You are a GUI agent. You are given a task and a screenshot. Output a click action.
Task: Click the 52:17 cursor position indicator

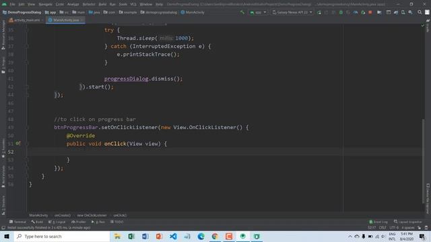pyautogui.click(x=372, y=228)
